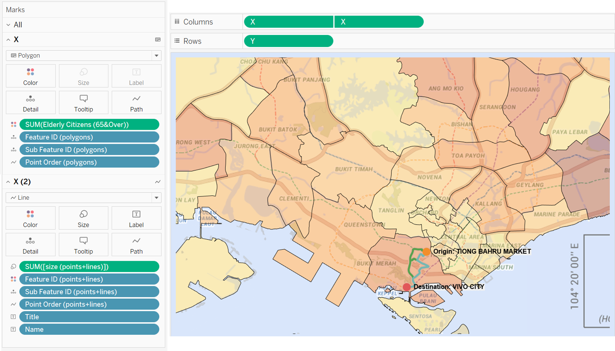Click the Color button in X polygon marks
Viewport: 615px width, 351px height.
[30, 76]
